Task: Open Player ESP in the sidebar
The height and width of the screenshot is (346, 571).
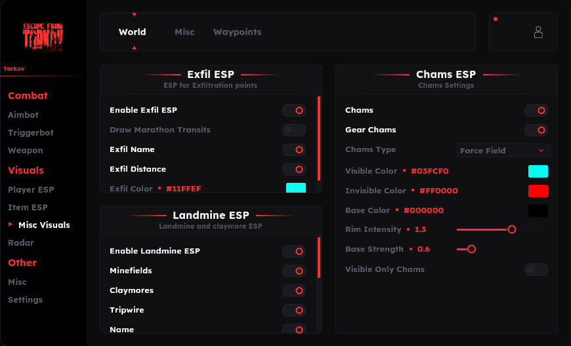Action: click(31, 189)
